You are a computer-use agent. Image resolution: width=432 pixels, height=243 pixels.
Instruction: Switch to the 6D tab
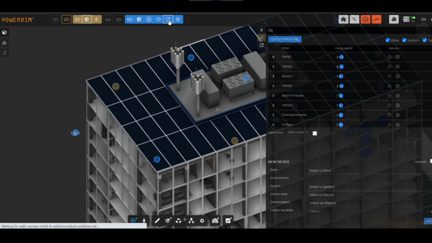[x=130, y=19]
